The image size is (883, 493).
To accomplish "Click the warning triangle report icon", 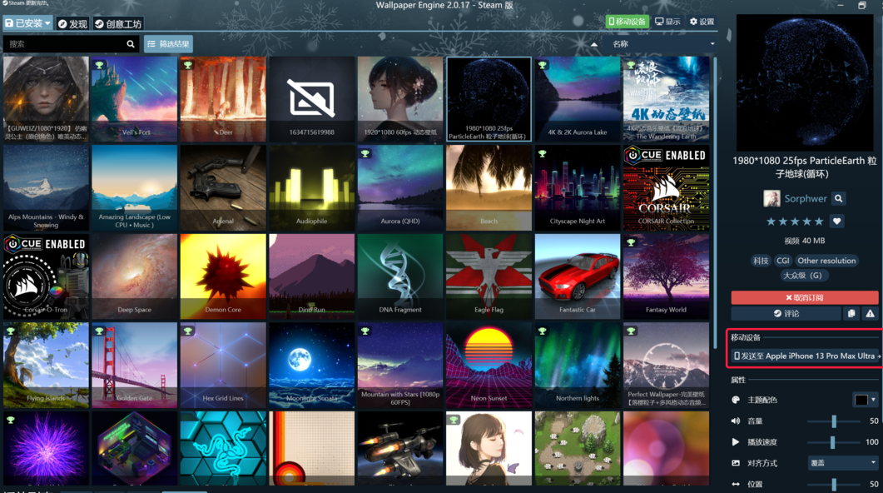I will click(x=870, y=314).
